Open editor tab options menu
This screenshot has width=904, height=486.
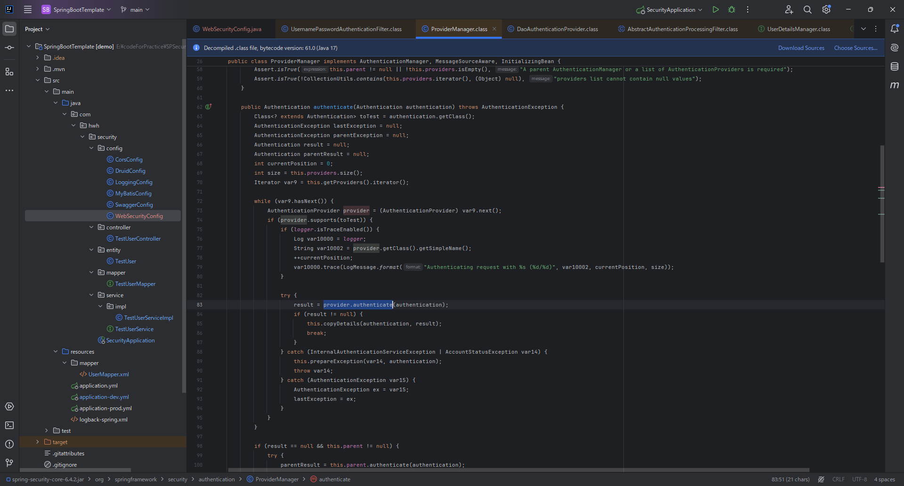click(x=876, y=29)
